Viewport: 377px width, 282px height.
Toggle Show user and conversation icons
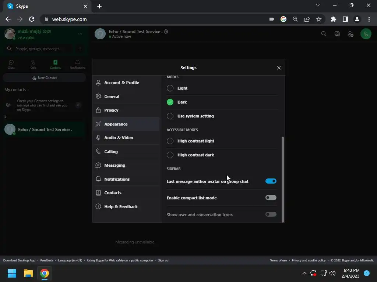(x=271, y=214)
